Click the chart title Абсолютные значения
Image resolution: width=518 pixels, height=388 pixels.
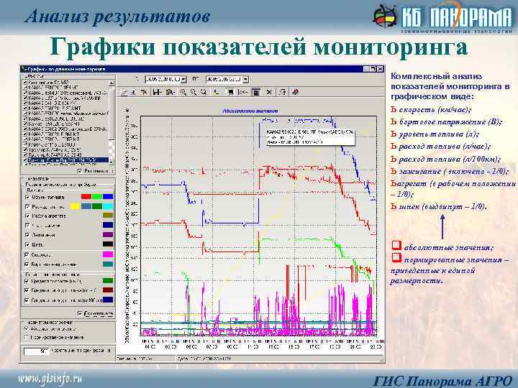point(250,111)
